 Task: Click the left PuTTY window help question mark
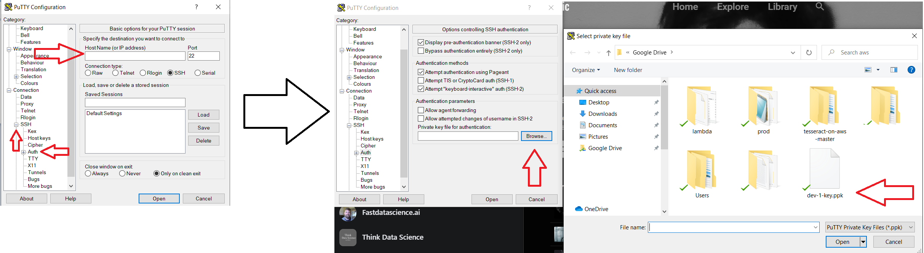point(197,7)
